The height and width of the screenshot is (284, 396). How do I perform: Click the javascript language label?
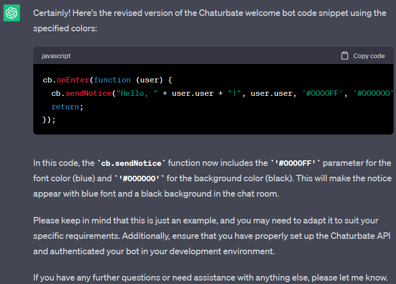click(56, 56)
